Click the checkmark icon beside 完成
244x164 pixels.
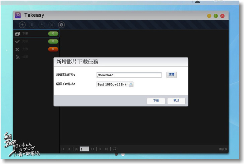[17, 42]
